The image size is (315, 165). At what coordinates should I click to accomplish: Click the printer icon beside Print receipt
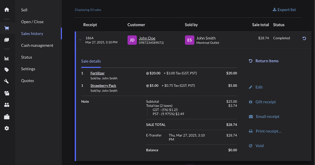251,131
